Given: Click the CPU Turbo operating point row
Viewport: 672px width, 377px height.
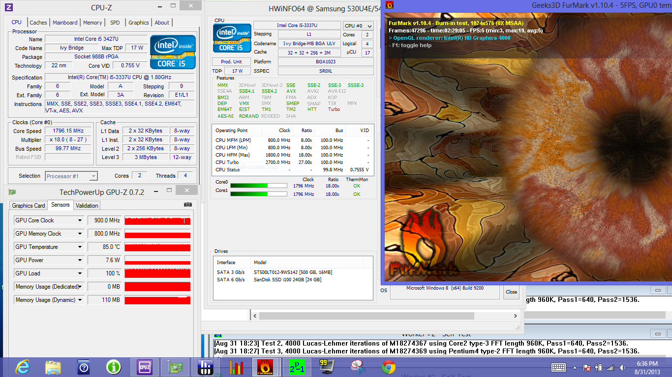Looking at the screenshot, I should 292,162.
